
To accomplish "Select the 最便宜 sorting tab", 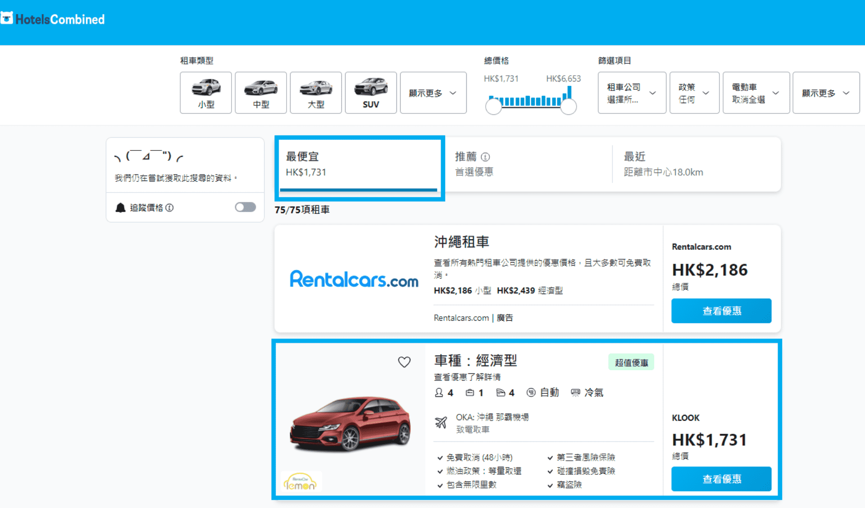I will coord(359,165).
